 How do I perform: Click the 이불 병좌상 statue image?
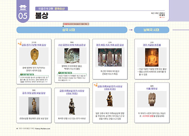point(152,99)
